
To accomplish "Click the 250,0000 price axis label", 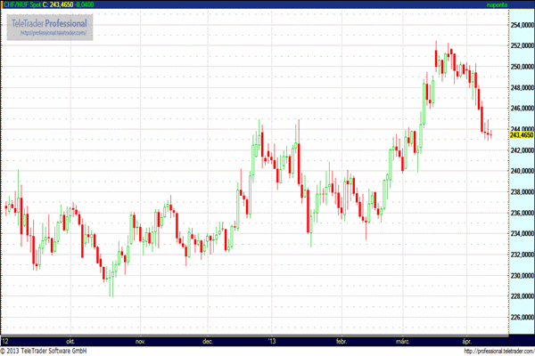I will click(521, 67).
